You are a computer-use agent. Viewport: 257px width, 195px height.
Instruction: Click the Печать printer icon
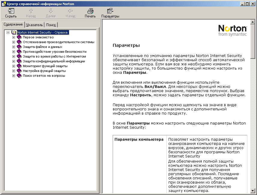(x=90, y=11)
